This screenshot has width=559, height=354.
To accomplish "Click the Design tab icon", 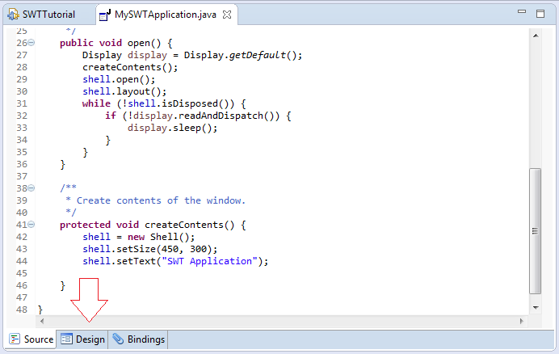I will (66, 339).
